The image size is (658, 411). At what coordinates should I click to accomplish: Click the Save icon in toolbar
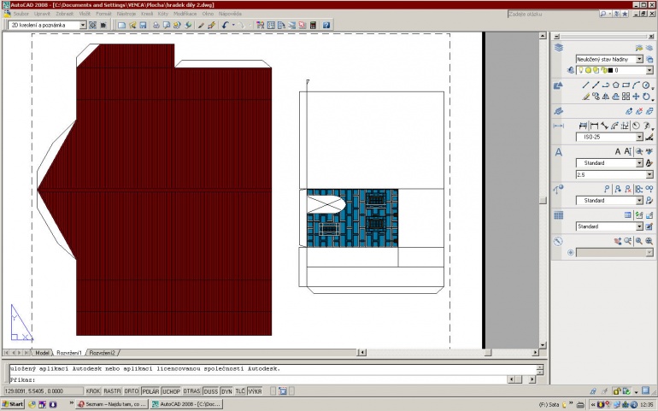click(143, 25)
